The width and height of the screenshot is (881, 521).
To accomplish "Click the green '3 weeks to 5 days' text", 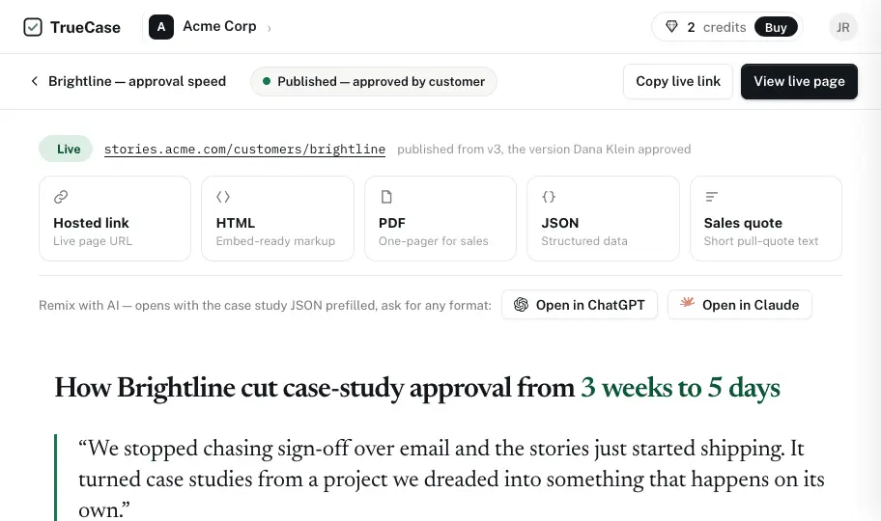I will (680, 388).
